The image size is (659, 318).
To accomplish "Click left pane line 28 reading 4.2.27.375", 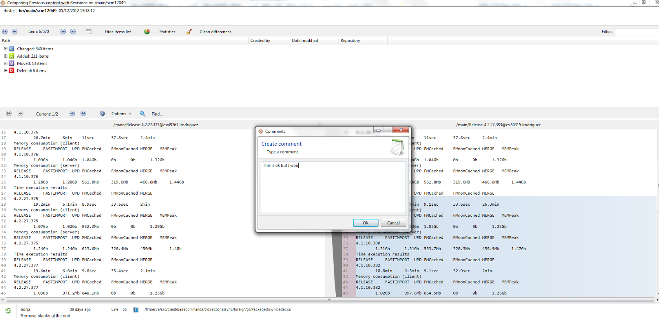I will (x=26, y=199).
